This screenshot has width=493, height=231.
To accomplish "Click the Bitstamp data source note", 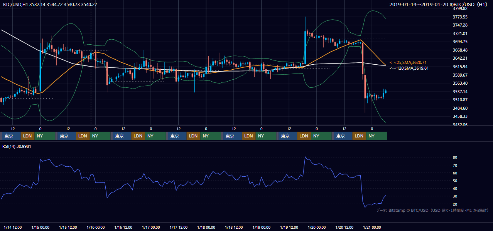I will [432, 210].
